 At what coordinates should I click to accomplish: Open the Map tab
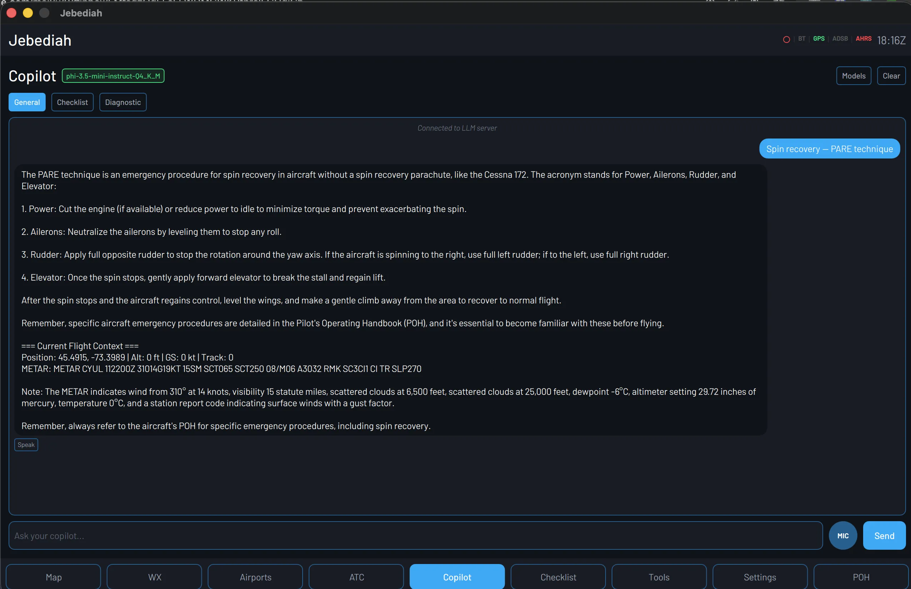pyautogui.click(x=54, y=577)
